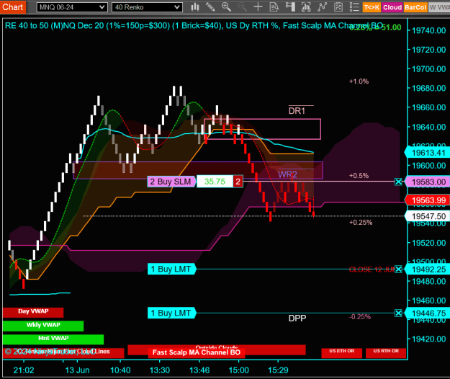Open the drawing tools pencil icon
Image resolution: width=450 pixels, height=379 pixels.
210,7
